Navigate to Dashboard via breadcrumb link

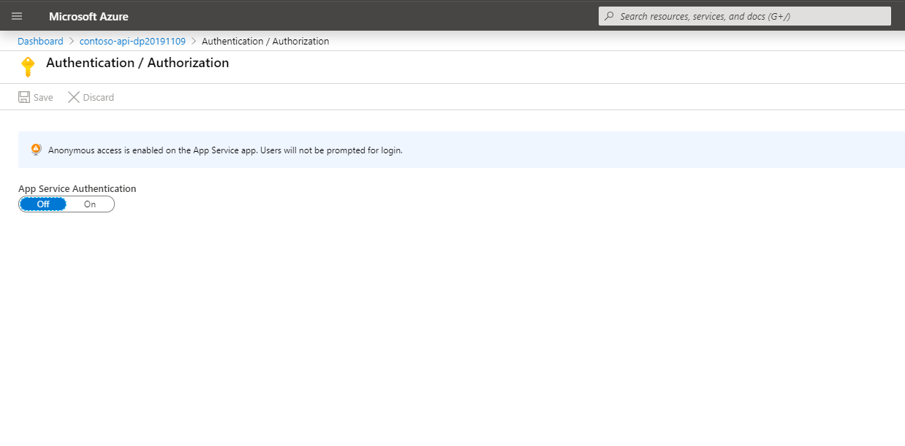(x=40, y=41)
